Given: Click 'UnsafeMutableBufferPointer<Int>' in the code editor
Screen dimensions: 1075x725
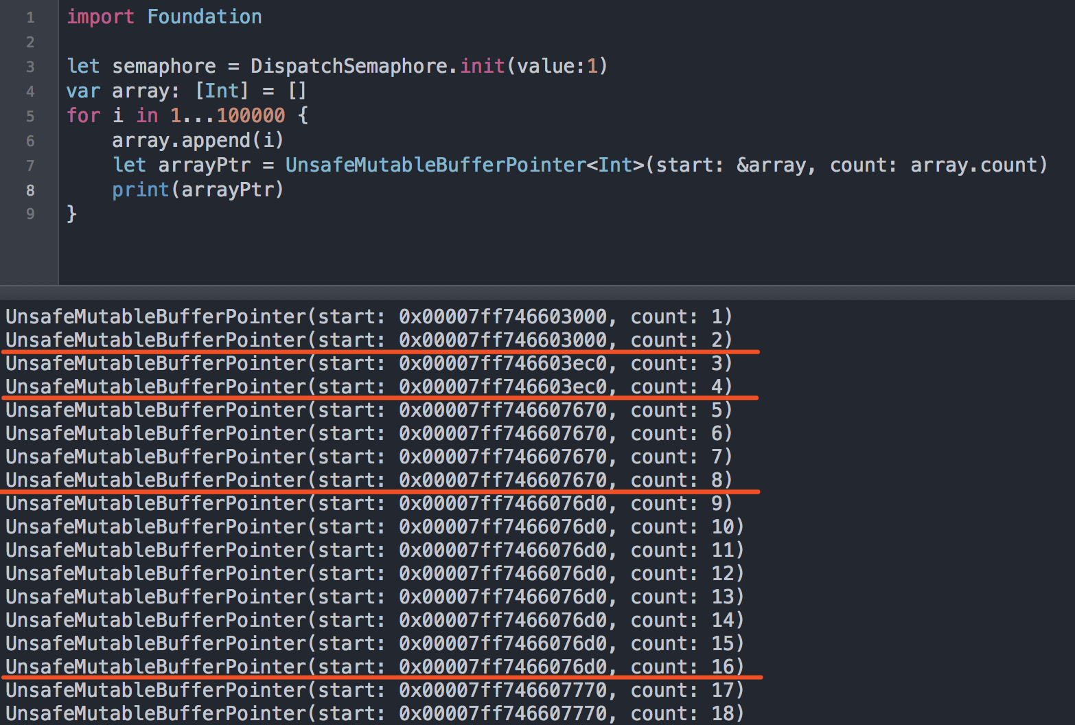Looking at the screenshot, I should coord(465,165).
